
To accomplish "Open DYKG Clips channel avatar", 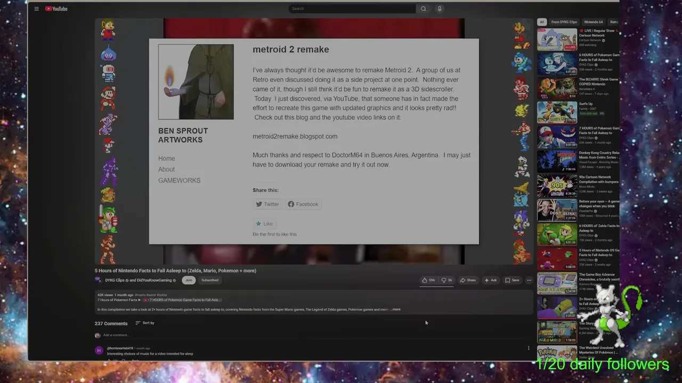I will (x=99, y=280).
